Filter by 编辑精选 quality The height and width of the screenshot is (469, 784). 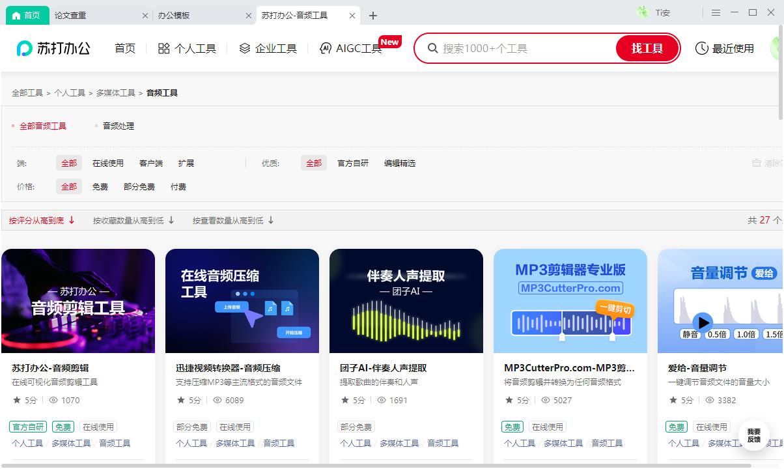point(400,163)
